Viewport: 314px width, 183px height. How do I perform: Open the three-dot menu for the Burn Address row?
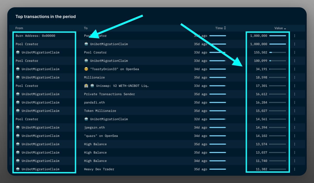295,36
